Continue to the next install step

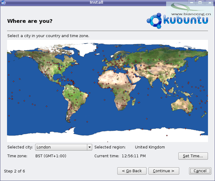164,171
